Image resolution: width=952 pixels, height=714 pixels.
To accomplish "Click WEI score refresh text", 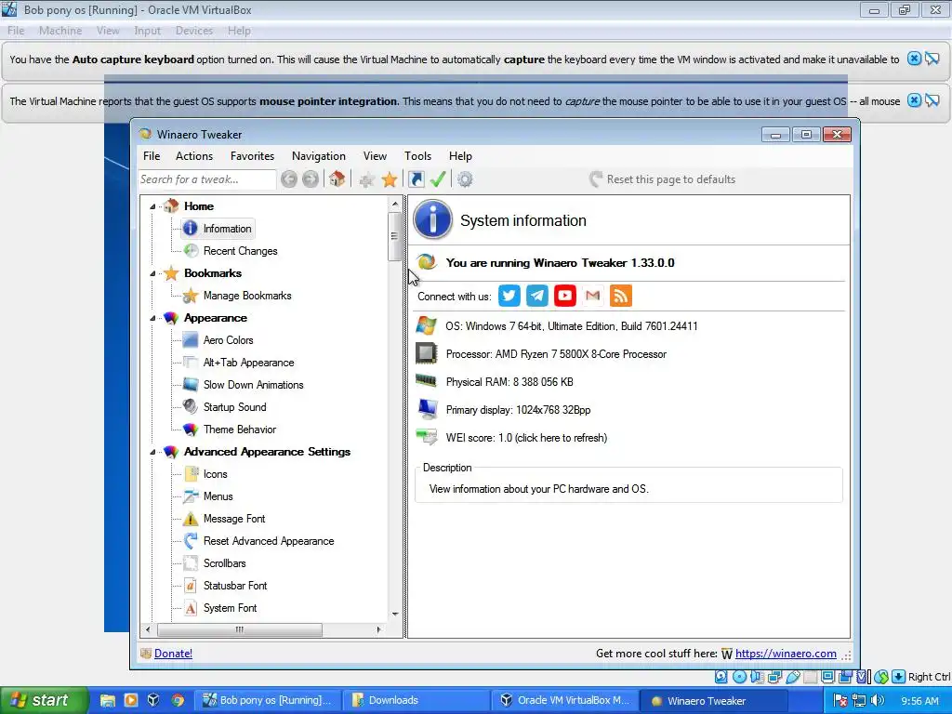I will (526, 438).
